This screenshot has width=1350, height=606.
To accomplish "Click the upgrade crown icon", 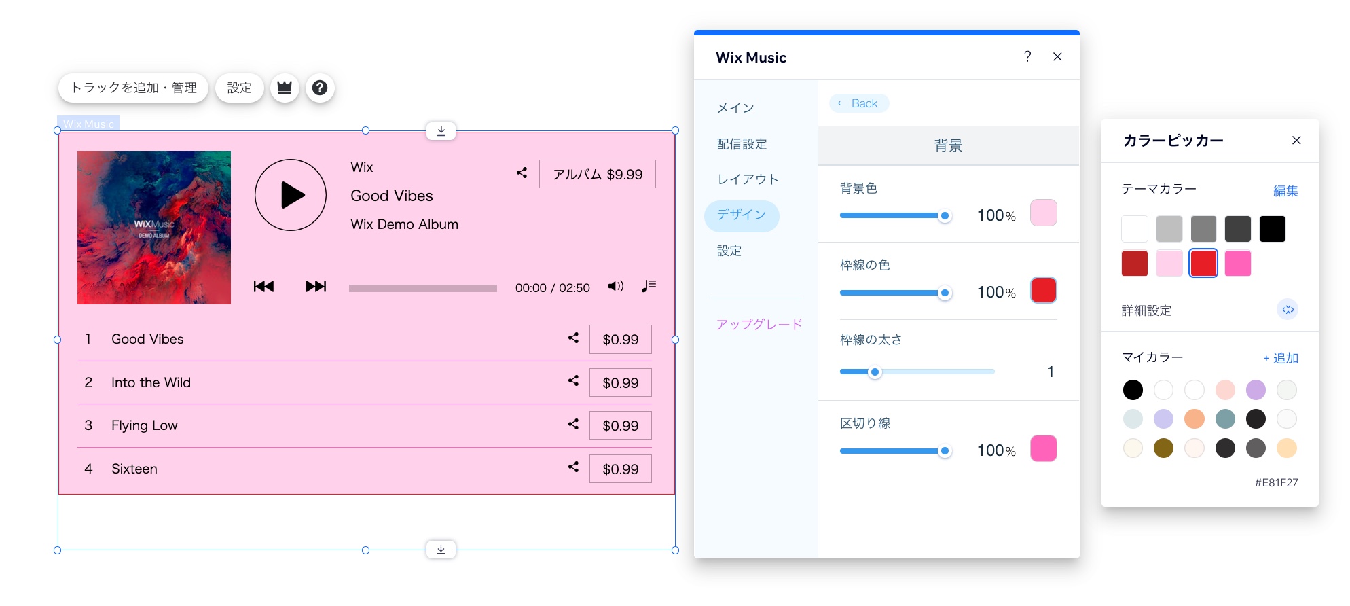I will [x=285, y=88].
